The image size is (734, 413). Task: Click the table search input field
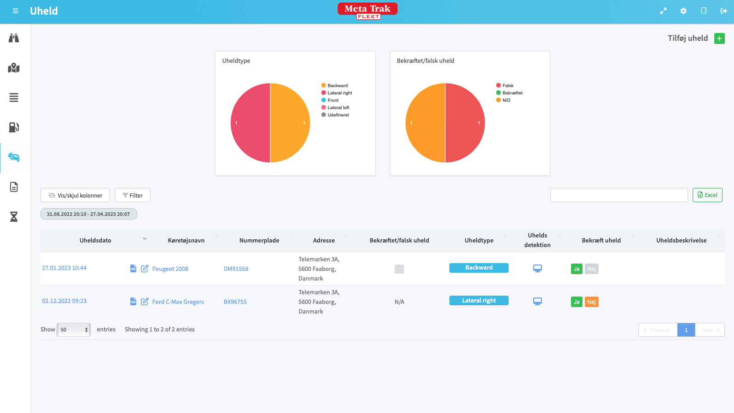619,195
